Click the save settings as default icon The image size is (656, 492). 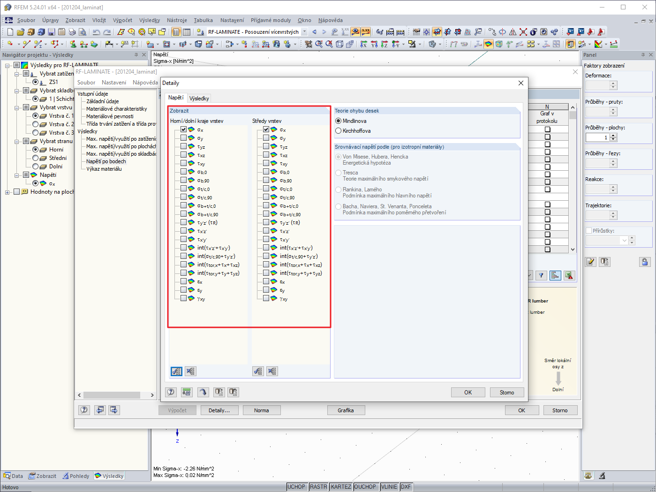coord(233,392)
